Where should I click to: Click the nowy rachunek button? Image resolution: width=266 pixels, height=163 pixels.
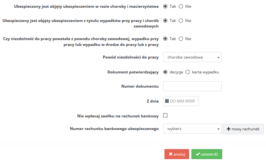243,129
